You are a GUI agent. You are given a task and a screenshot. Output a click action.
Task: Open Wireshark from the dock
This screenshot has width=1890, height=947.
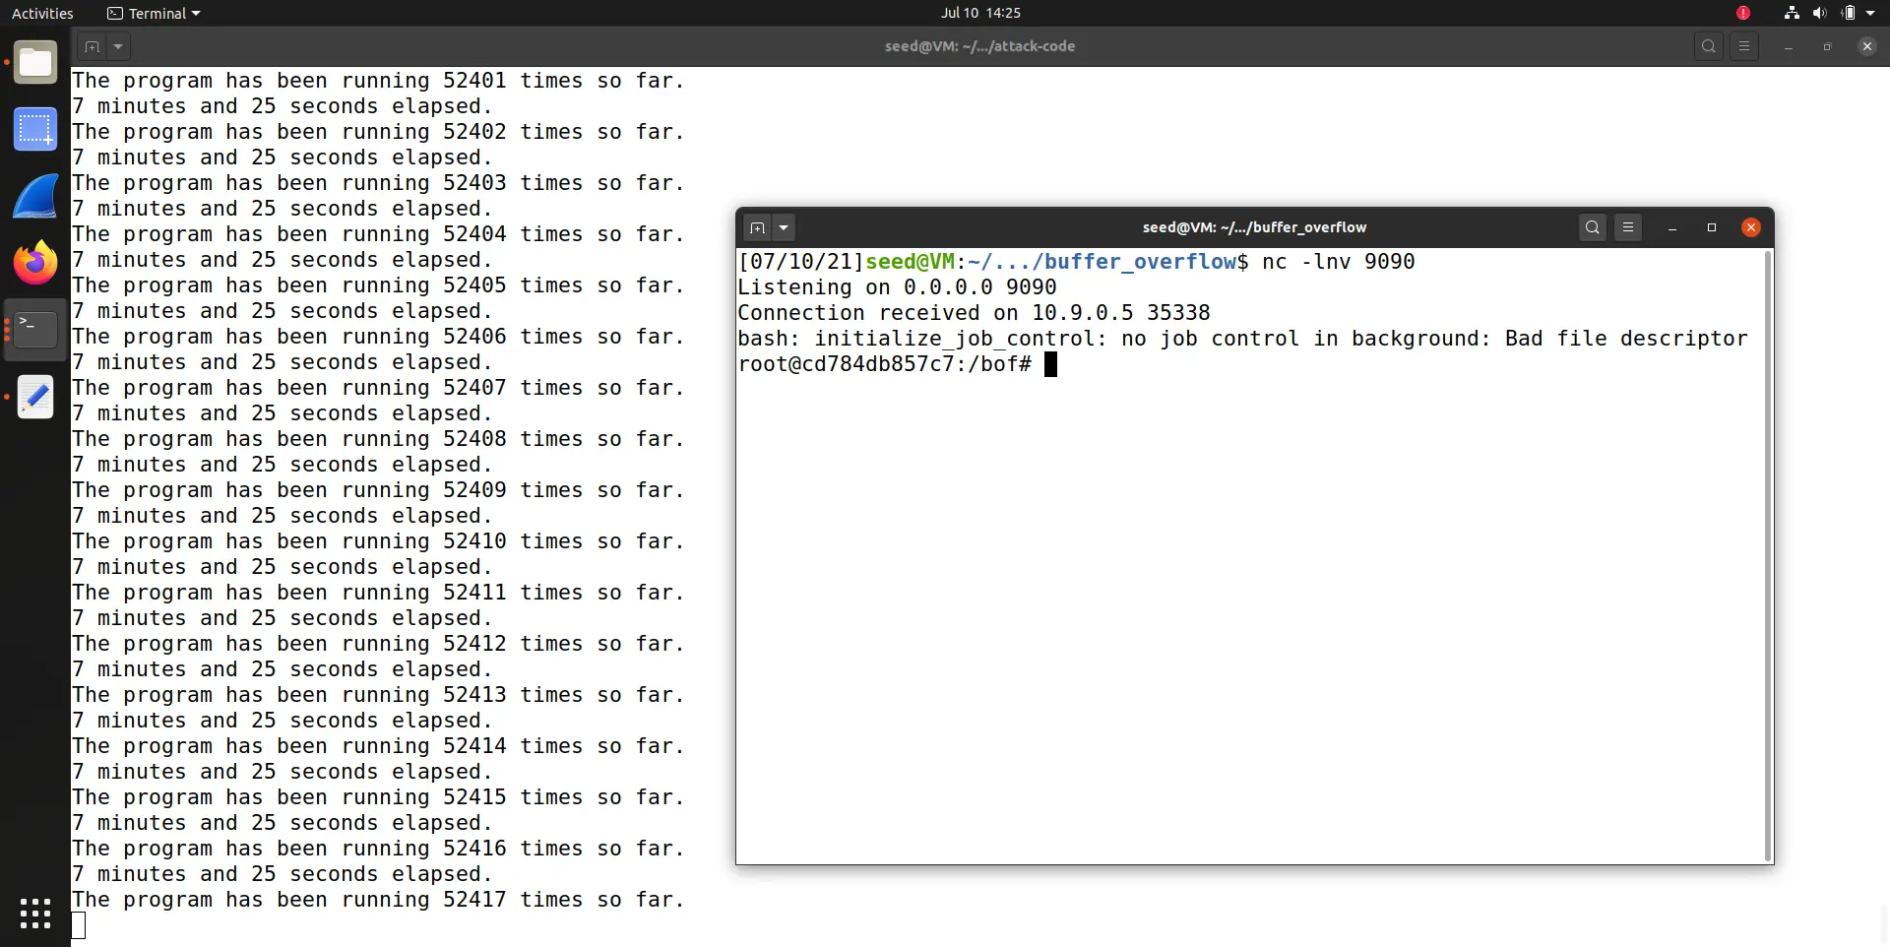pyautogui.click(x=35, y=196)
